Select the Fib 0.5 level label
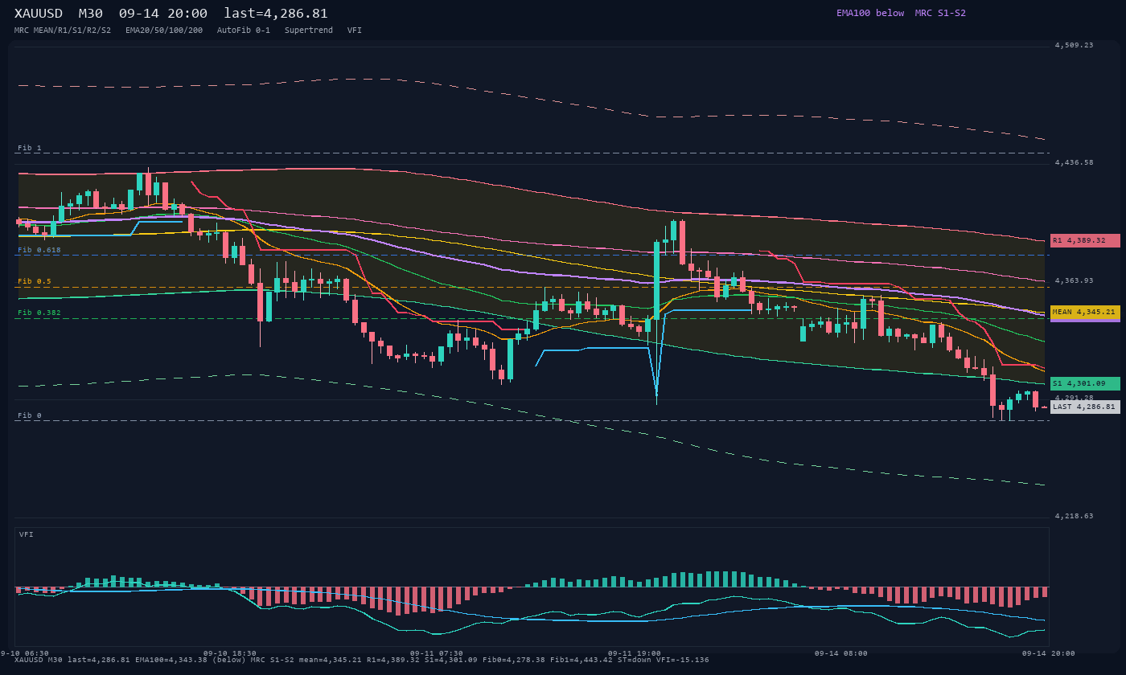This screenshot has height=675, width=1126. click(x=35, y=281)
